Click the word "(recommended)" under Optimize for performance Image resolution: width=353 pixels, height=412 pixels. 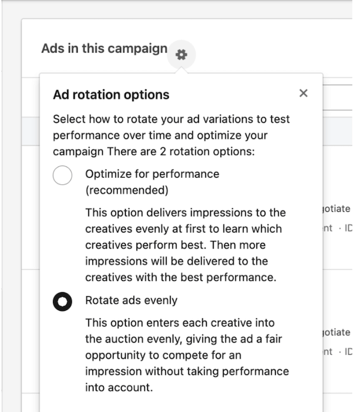coord(126,190)
